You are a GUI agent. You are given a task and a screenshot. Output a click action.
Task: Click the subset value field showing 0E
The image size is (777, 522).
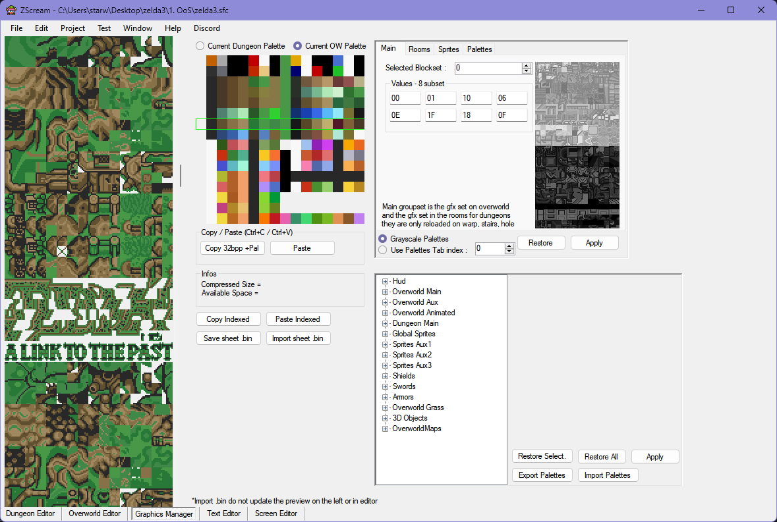click(405, 115)
